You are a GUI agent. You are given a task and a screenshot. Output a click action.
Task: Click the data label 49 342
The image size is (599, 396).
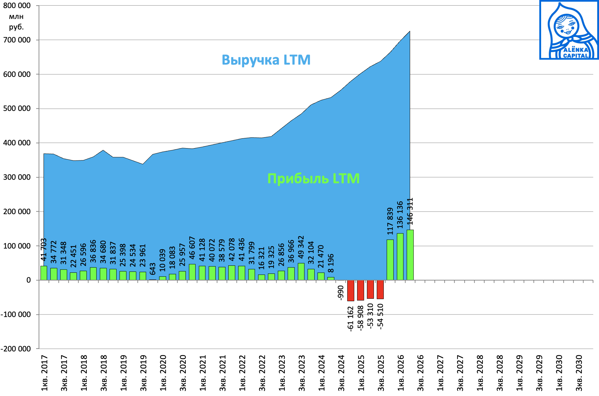click(301, 247)
